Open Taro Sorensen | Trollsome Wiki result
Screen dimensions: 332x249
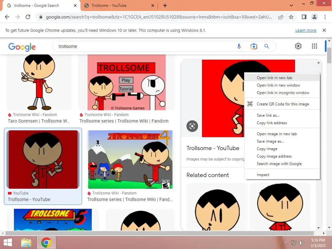pos(39,121)
